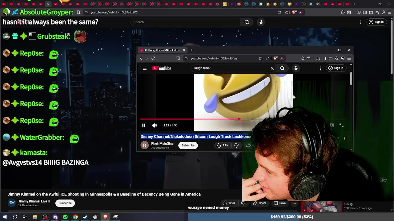Image resolution: width=394 pixels, height=221 pixels.
Task: Click the highlighted Disney Channel/Nickelodeon Sitcom video title
Action: click(x=195, y=137)
